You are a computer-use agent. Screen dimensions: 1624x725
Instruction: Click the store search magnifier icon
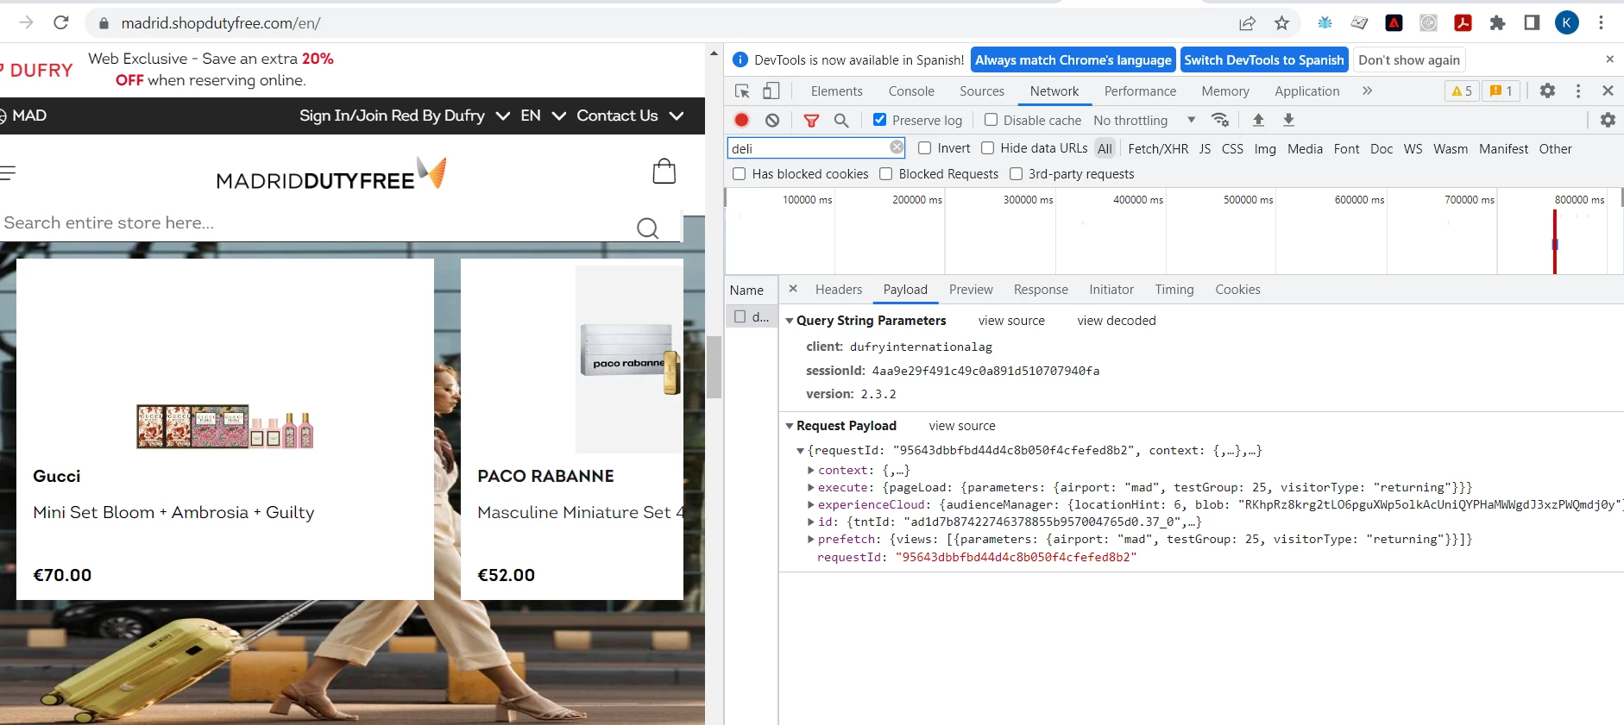(647, 228)
